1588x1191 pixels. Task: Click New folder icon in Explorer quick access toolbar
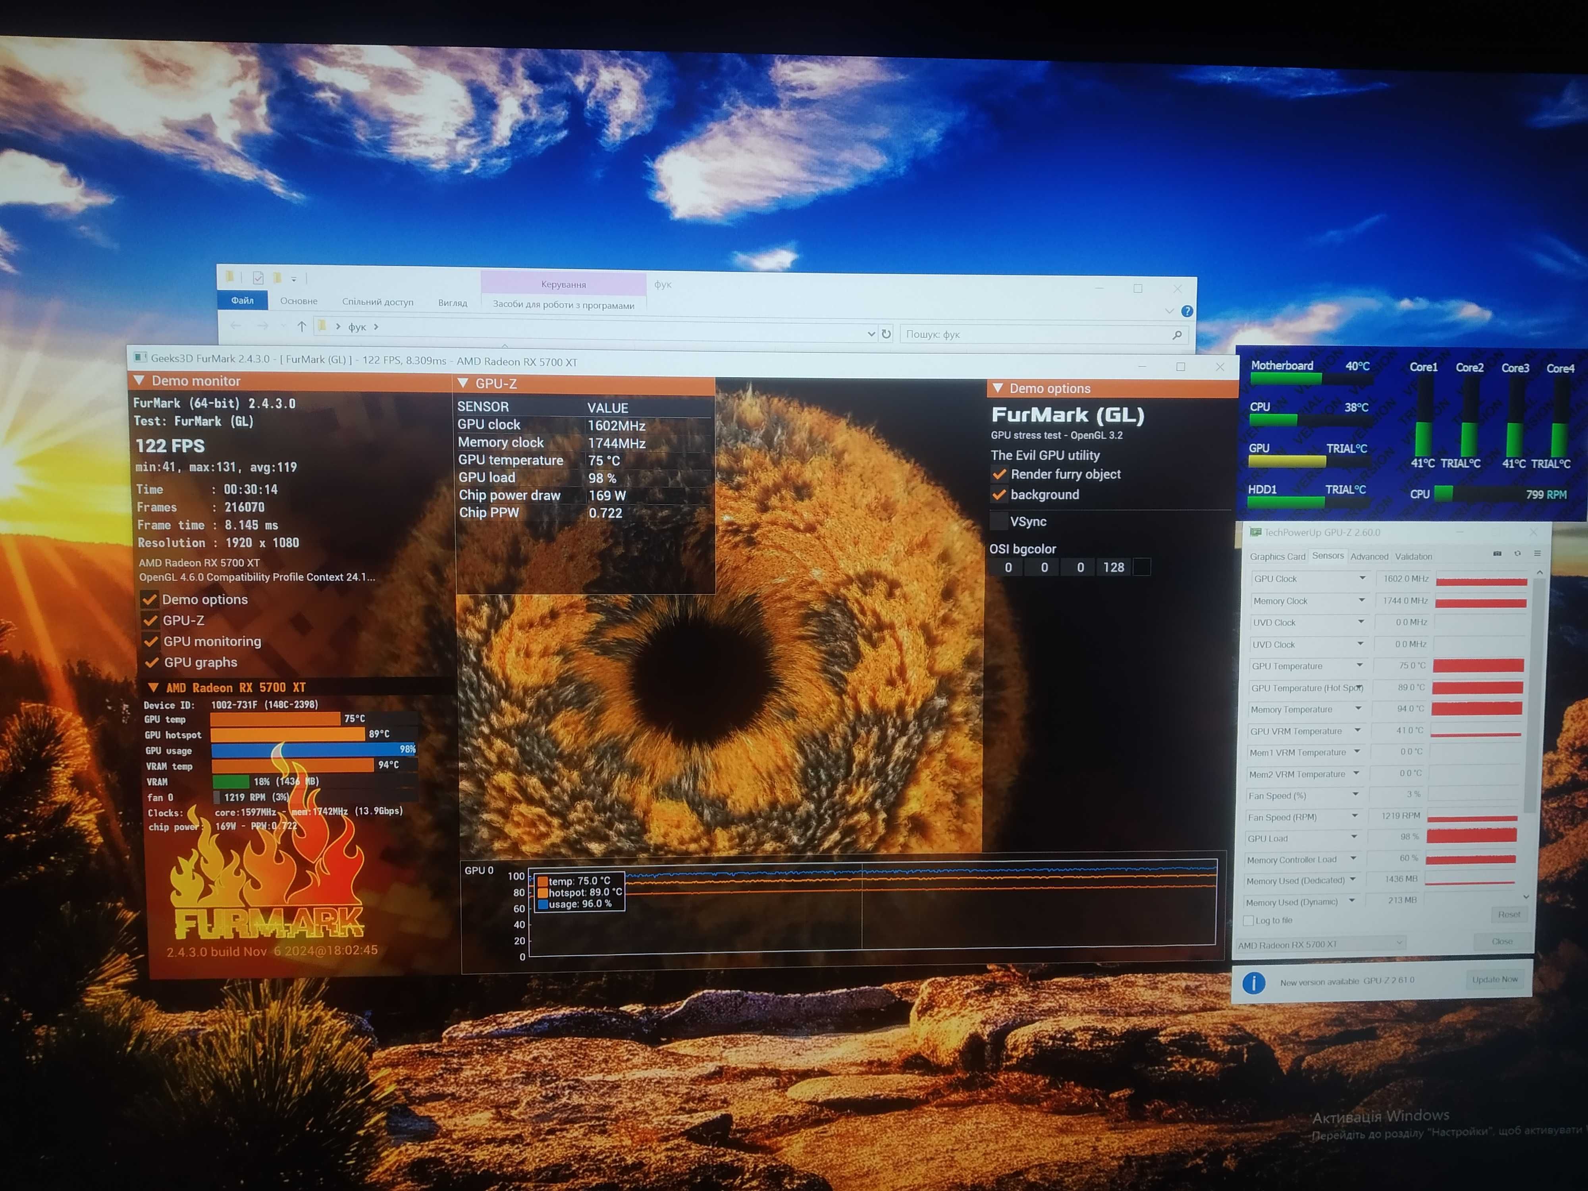pyautogui.click(x=277, y=277)
